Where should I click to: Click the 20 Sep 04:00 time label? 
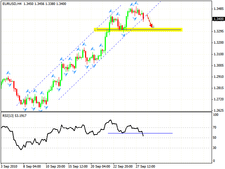click(x=100, y=167)
